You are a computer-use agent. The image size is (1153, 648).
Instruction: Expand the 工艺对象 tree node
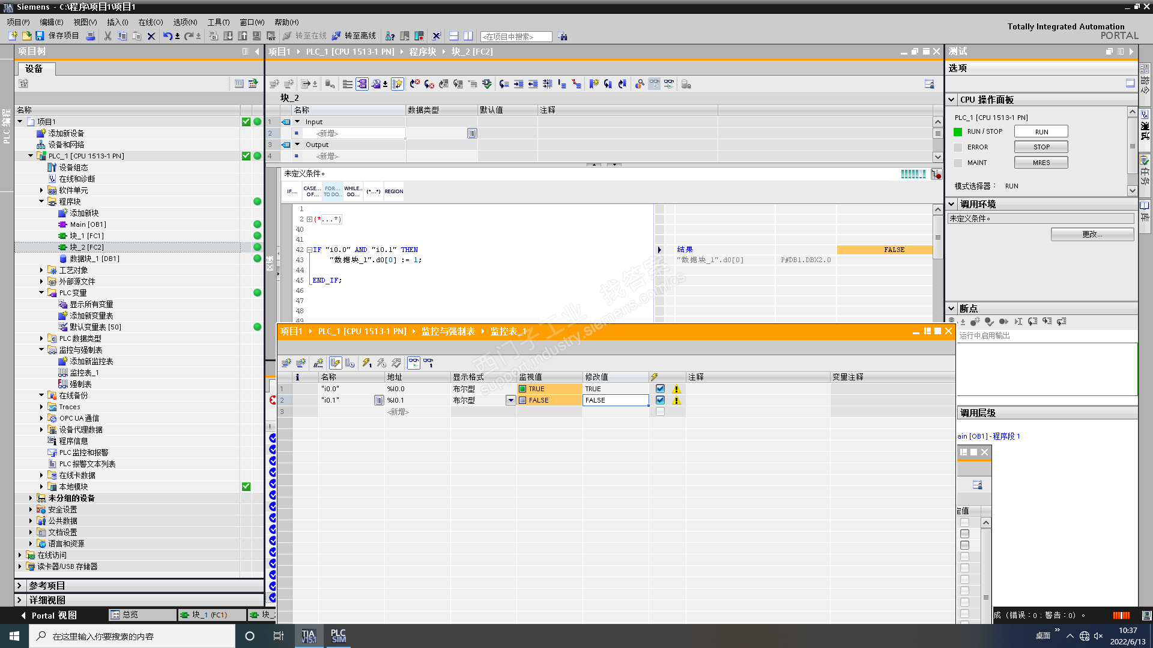coord(41,270)
